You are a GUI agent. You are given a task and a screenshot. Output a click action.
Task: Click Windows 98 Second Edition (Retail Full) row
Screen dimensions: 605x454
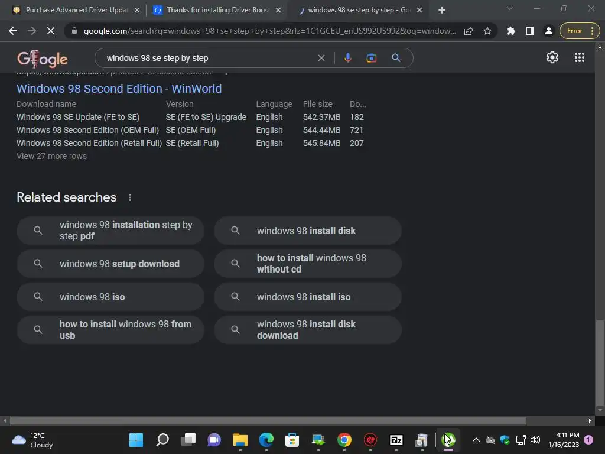tap(190, 143)
